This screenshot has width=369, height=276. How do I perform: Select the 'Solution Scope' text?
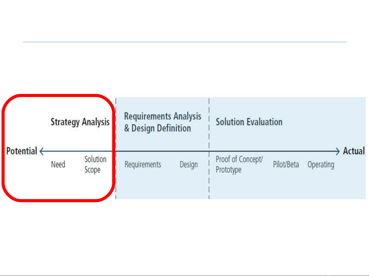(96, 165)
